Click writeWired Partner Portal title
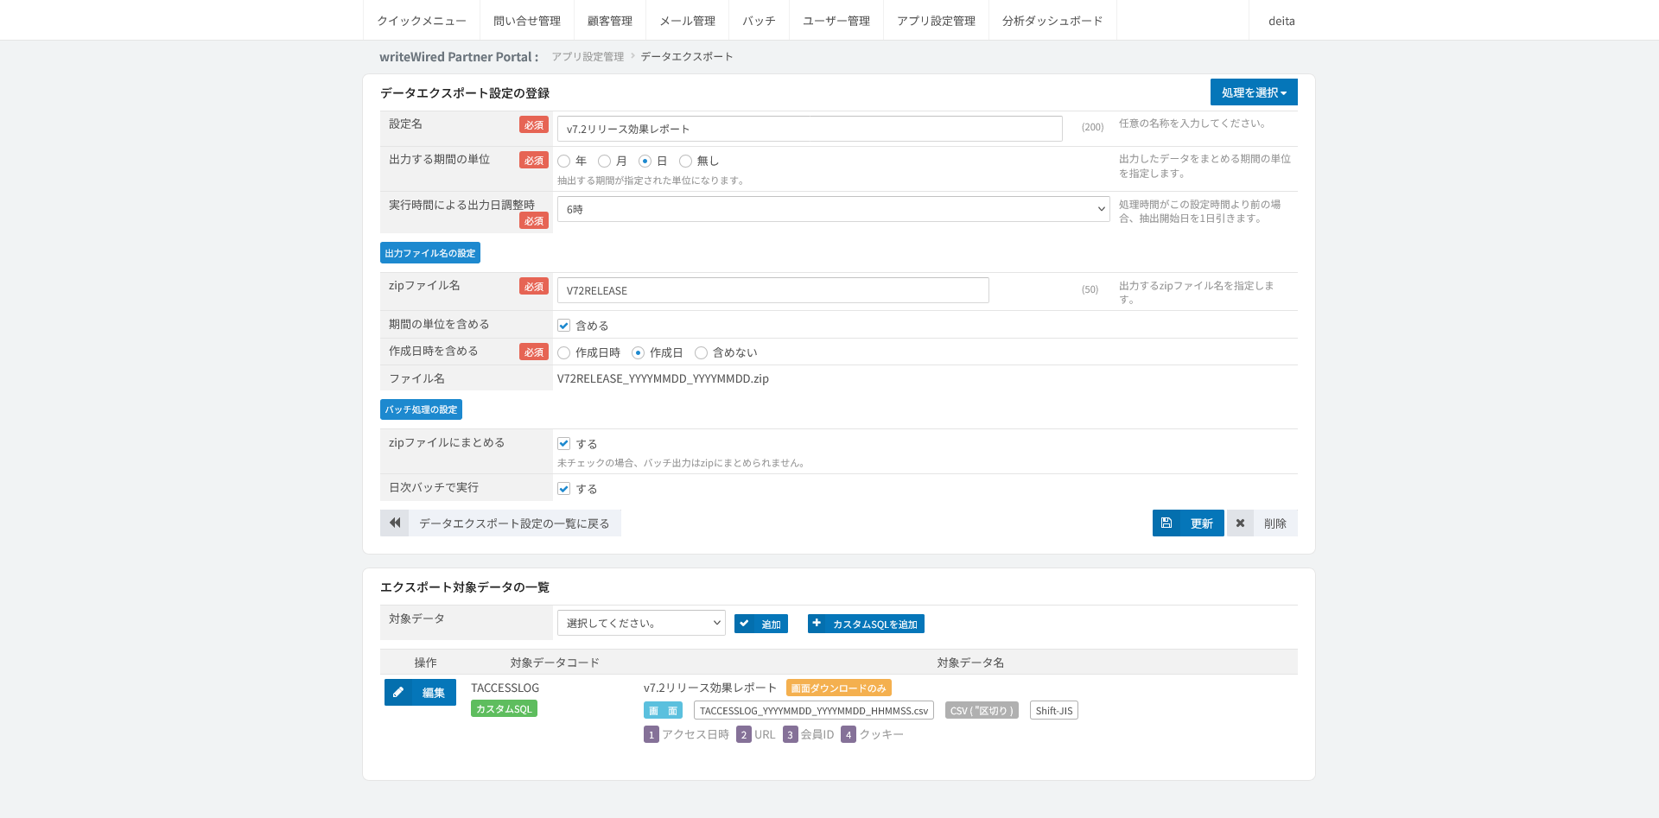Viewport: 1659px width, 818px height. (459, 57)
